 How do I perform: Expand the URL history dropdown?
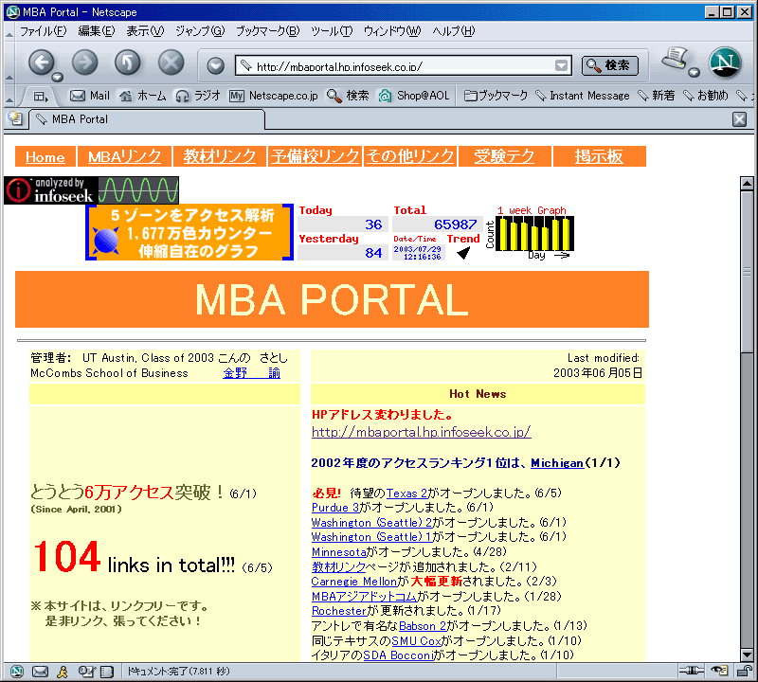(x=561, y=65)
